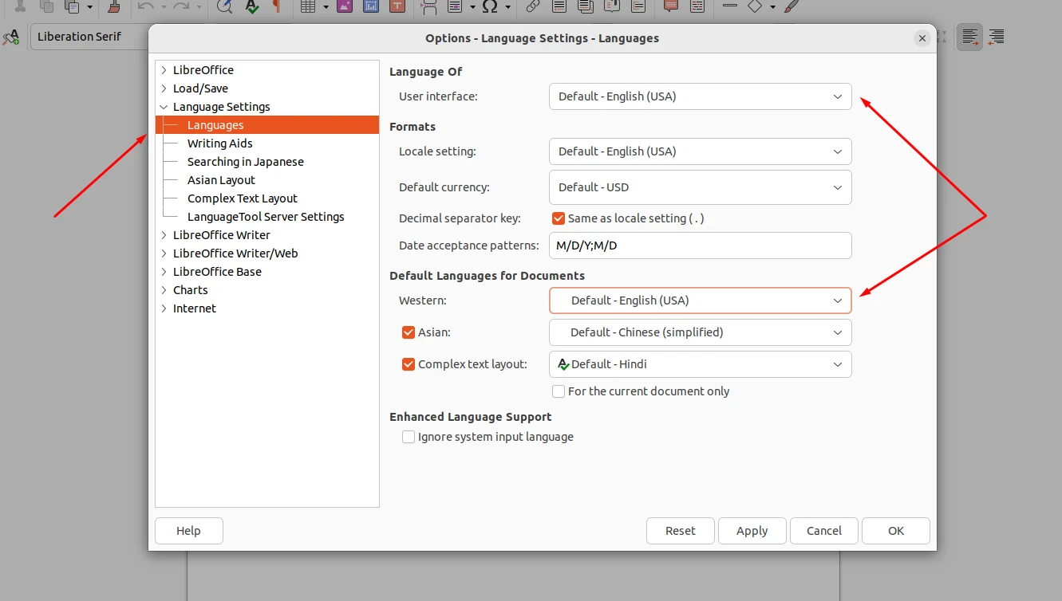Expand the LibreOffice tree node
Screen dimensions: 1062x601
[164, 70]
